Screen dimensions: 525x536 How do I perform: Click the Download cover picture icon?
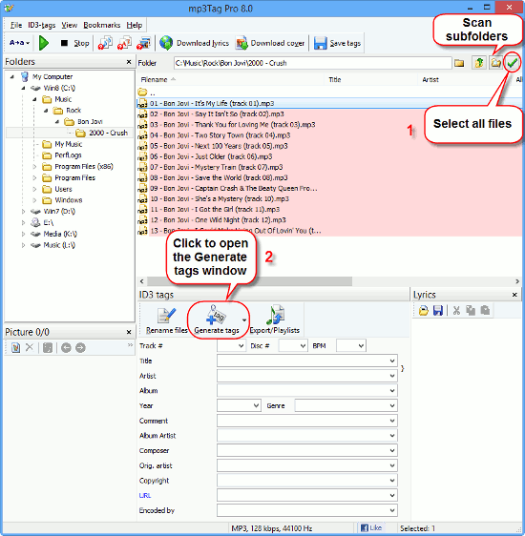(241, 44)
